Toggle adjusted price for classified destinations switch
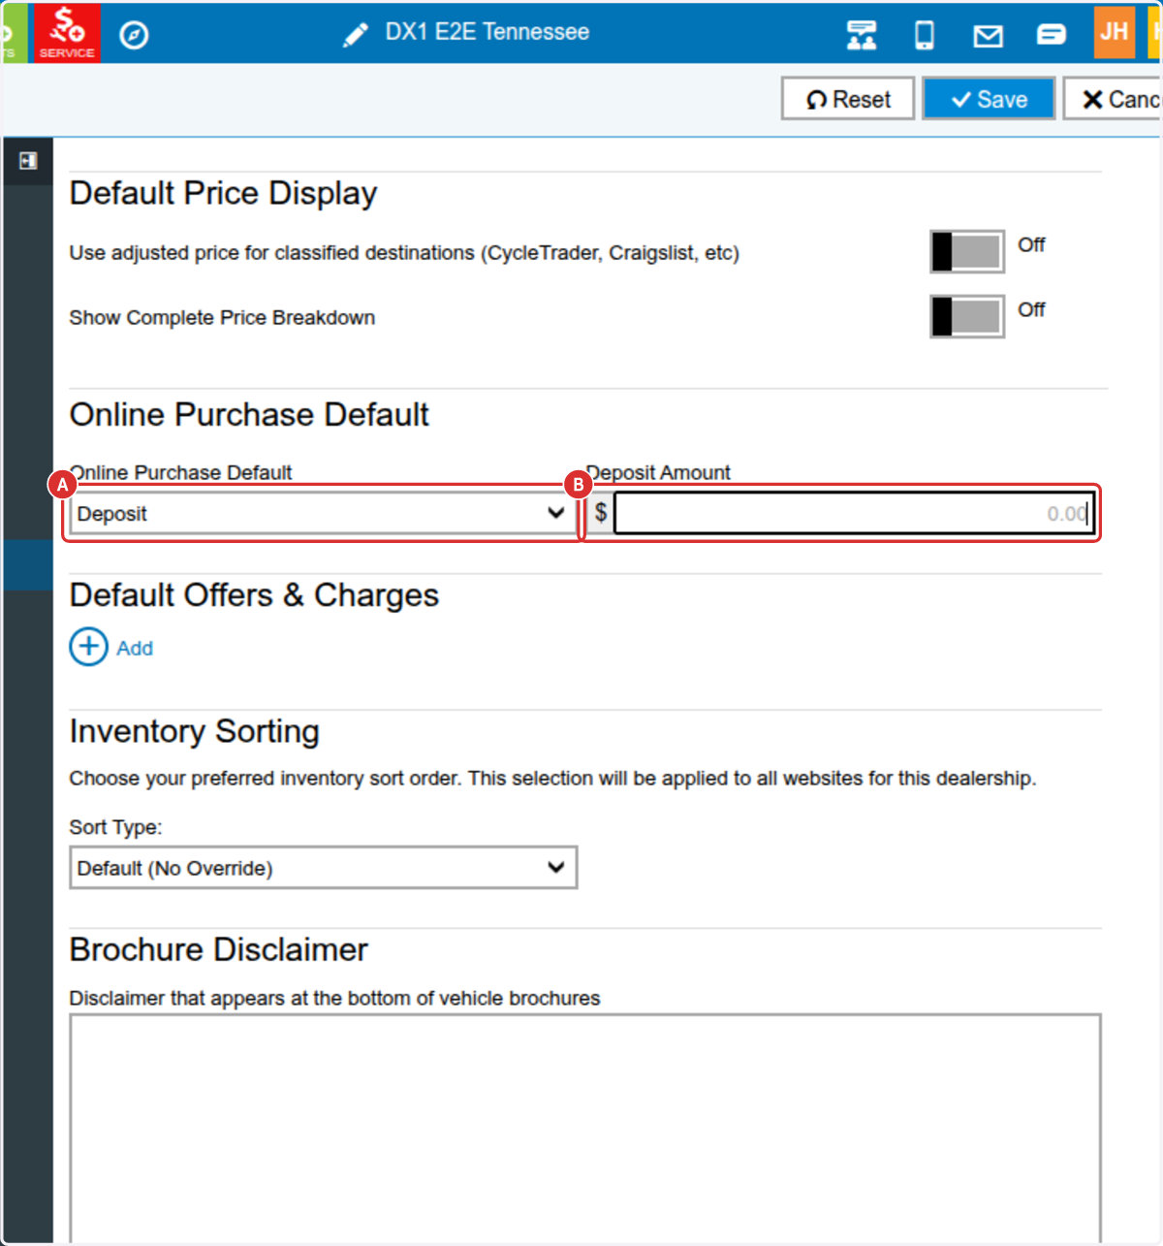Viewport: 1163px width, 1246px height. pos(966,252)
